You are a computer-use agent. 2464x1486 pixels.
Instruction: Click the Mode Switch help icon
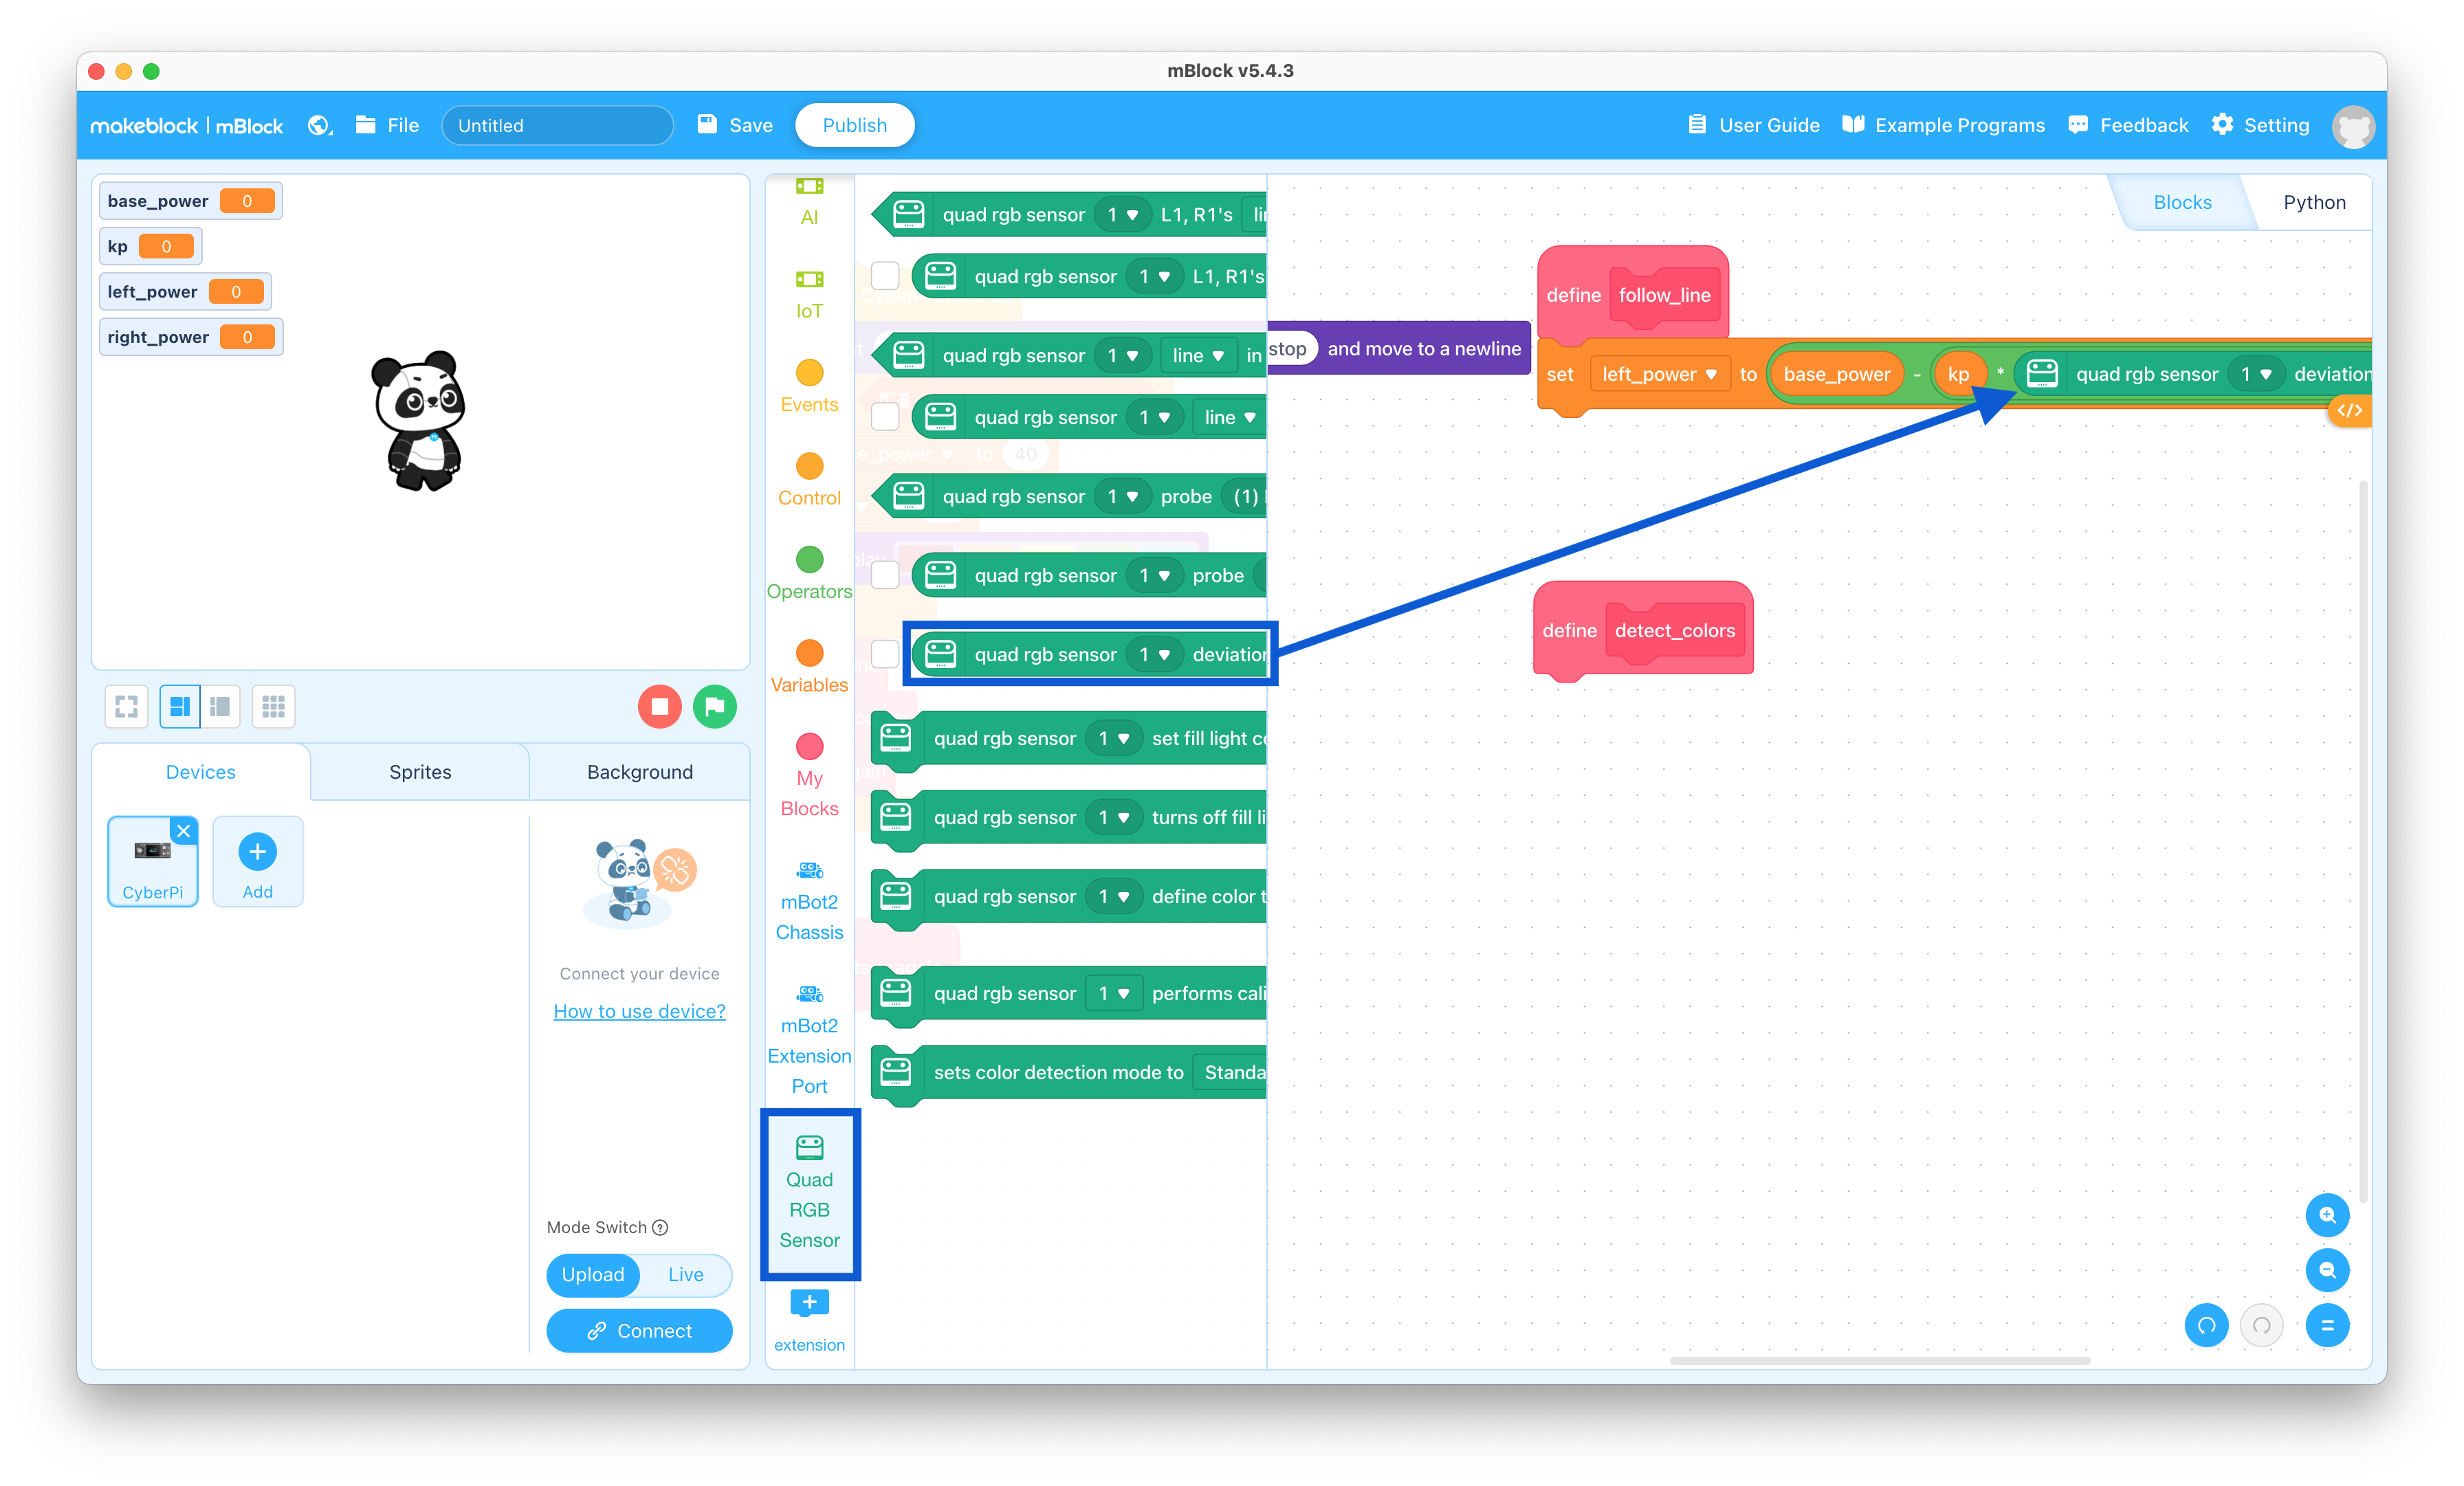tap(660, 1227)
